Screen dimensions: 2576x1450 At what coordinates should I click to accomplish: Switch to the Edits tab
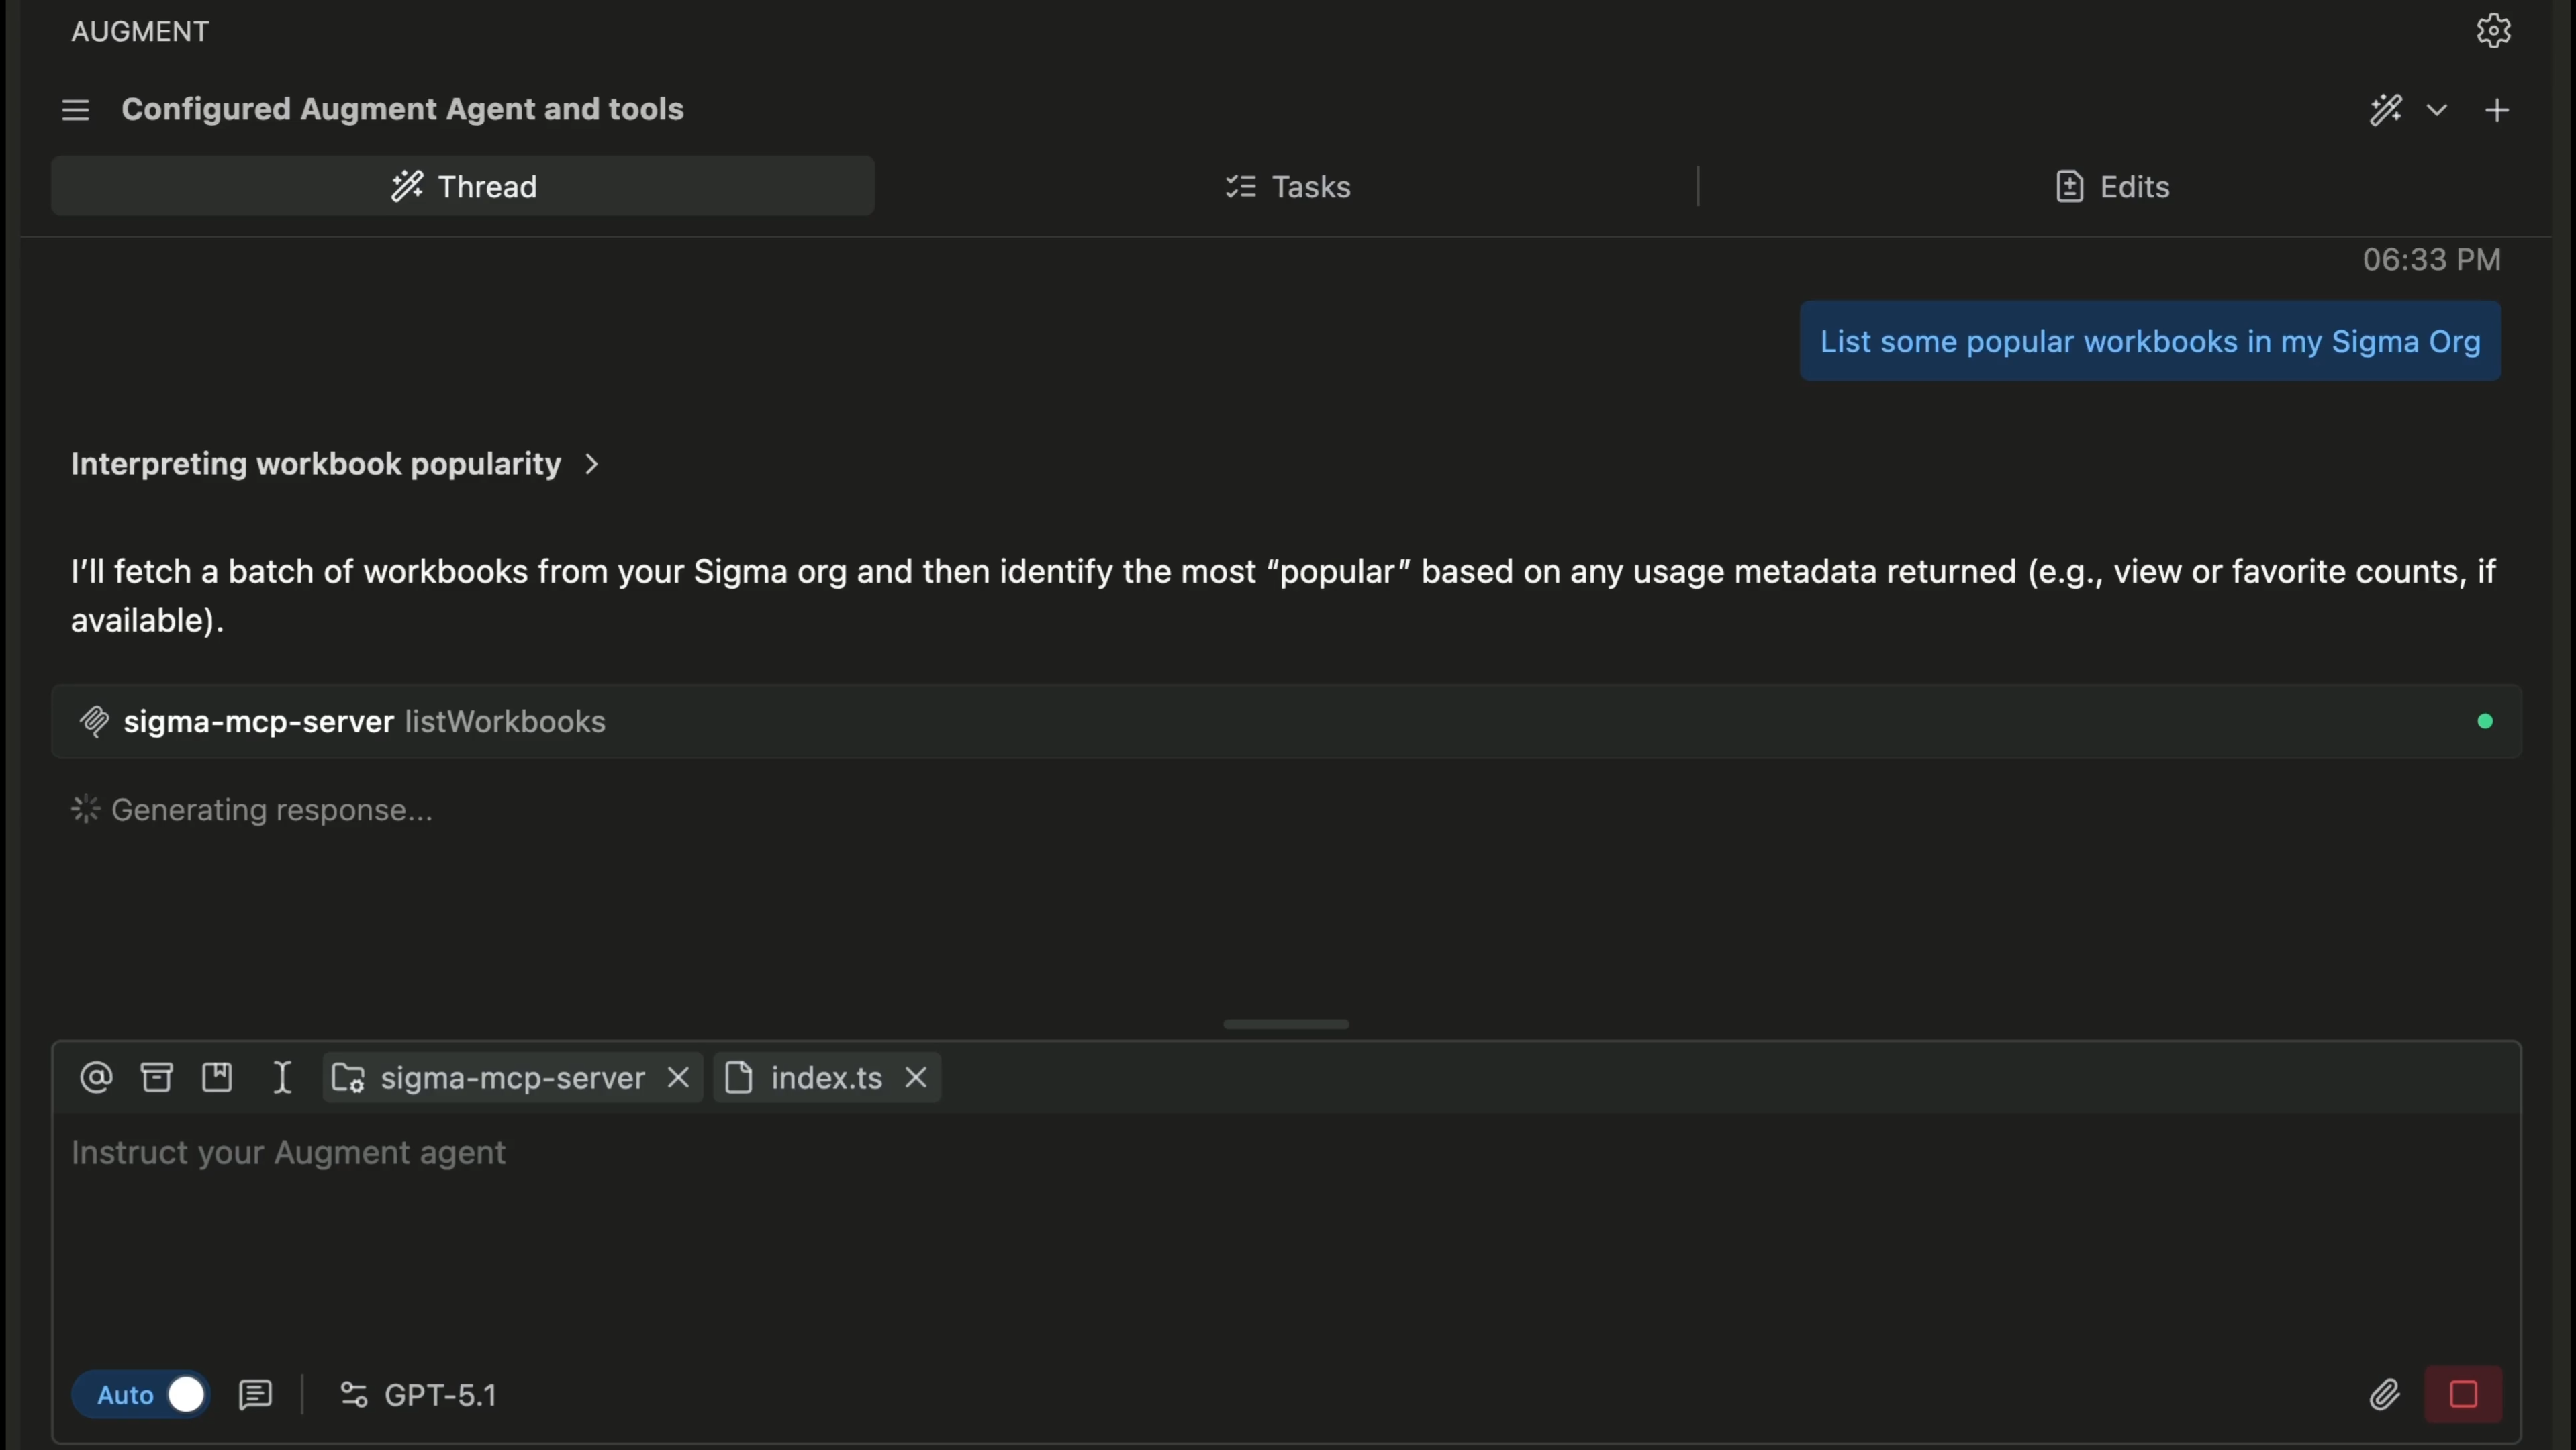point(2112,187)
